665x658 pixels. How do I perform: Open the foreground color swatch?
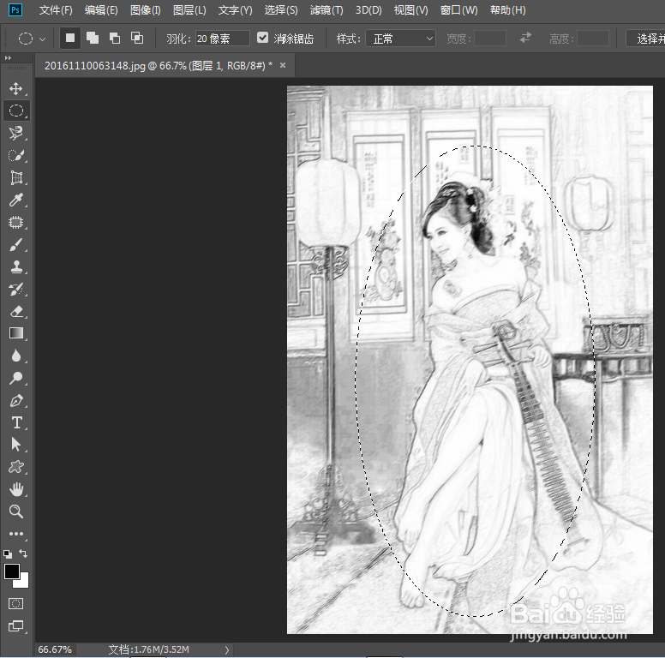click(11, 571)
